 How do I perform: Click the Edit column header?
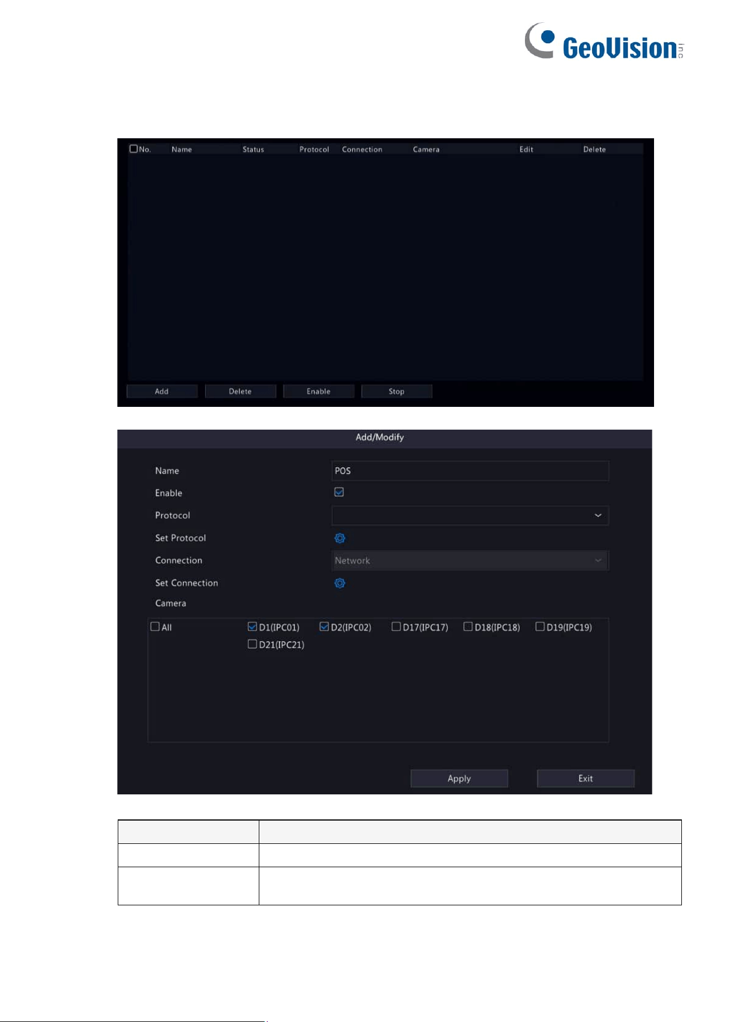pos(527,150)
